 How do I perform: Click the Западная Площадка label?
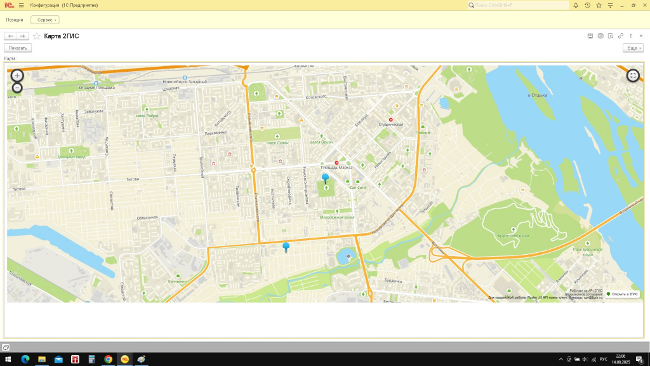(x=96, y=88)
